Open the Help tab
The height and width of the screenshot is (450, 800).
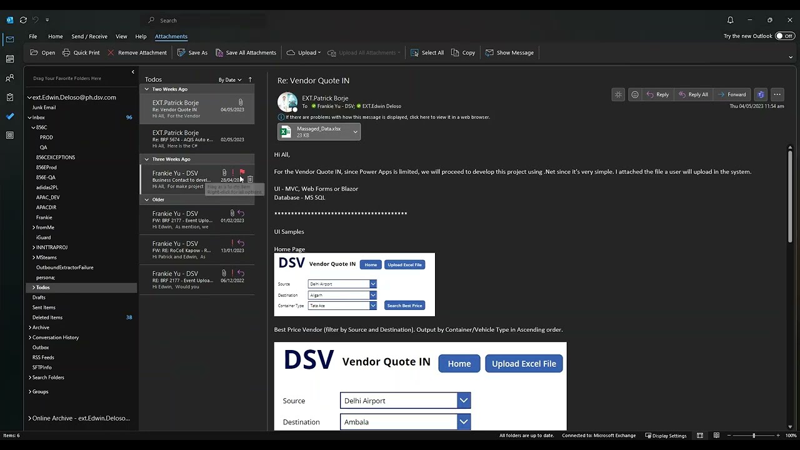[x=141, y=36]
